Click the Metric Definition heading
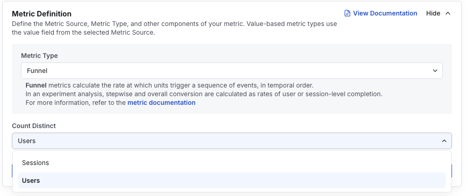 (42, 14)
